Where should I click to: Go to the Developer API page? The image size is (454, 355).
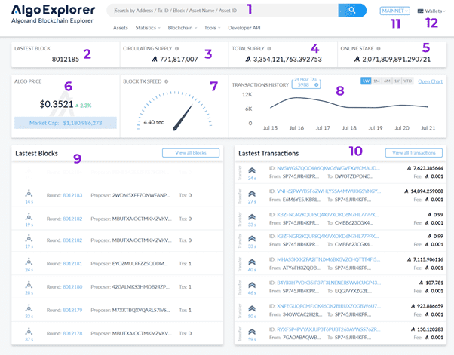click(x=244, y=27)
